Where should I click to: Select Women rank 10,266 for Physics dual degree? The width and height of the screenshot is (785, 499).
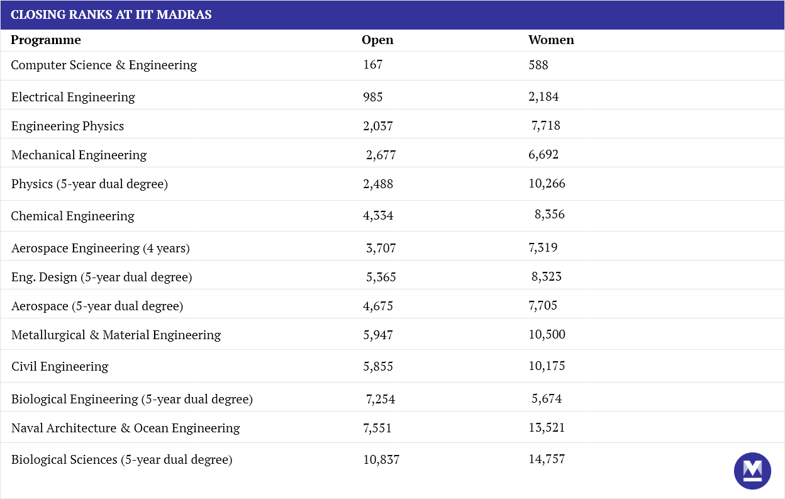pos(547,184)
